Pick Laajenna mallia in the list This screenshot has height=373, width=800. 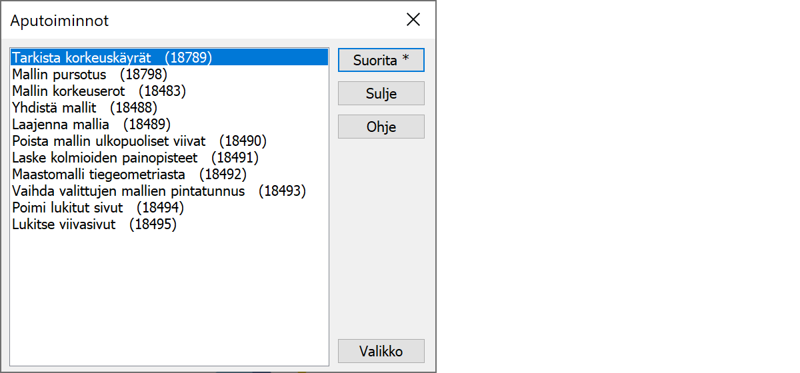[91, 124]
